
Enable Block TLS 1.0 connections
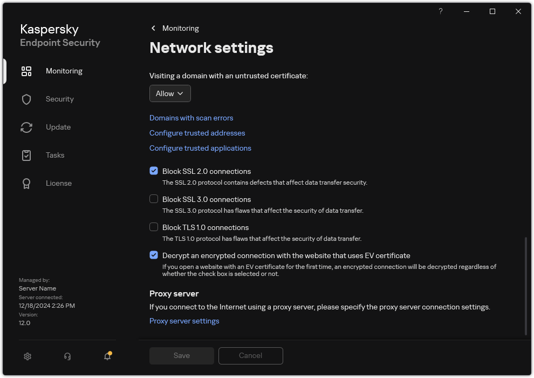click(x=154, y=227)
